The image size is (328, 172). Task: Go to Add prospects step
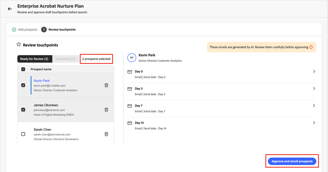(28, 30)
